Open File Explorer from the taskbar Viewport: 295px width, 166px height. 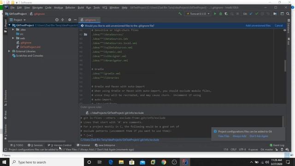coord(121,162)
